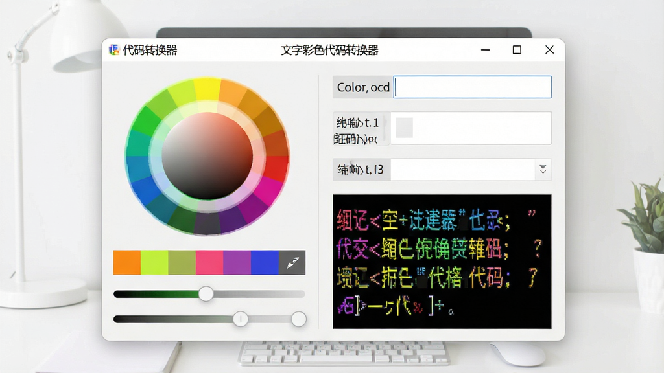This screenshot has height=373, width=664.
Task: Choose the lime green swatch
Action: (154, 263)
